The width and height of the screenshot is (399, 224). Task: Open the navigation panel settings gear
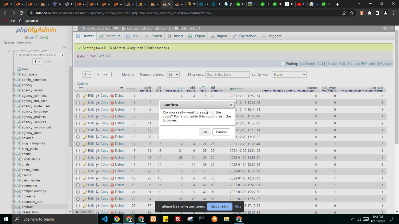point(42,37)
